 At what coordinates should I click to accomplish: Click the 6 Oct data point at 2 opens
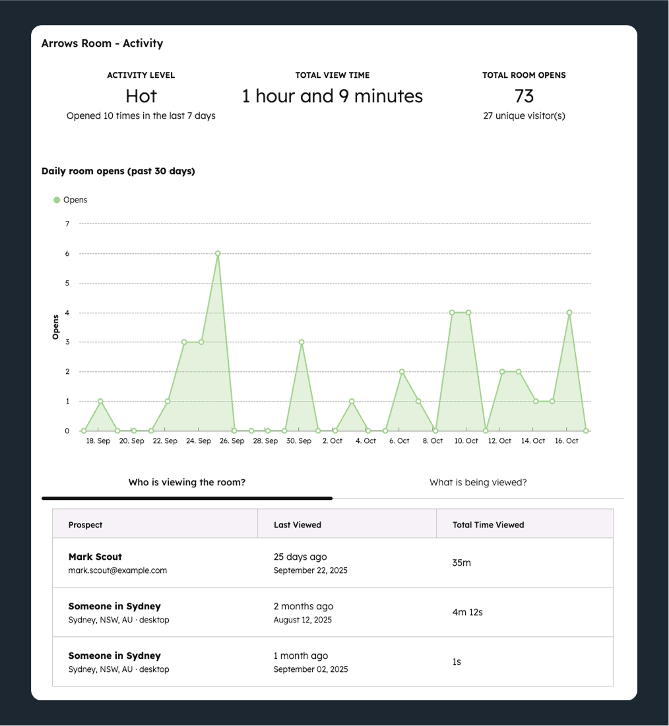[x=402, y=372]
